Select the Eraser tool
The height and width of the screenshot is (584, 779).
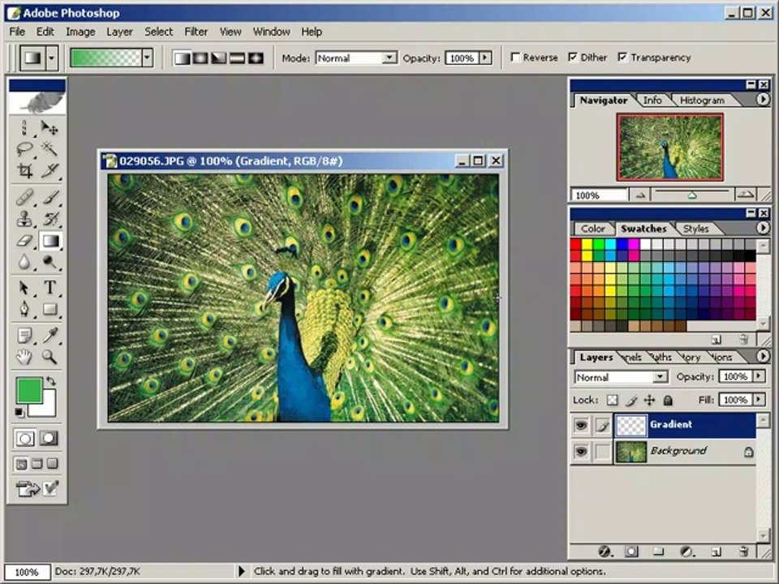pyautogui.click(x=24, y=241)
